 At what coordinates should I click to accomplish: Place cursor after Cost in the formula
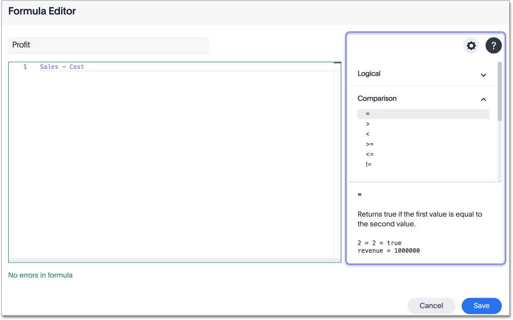tap(84, 66)
